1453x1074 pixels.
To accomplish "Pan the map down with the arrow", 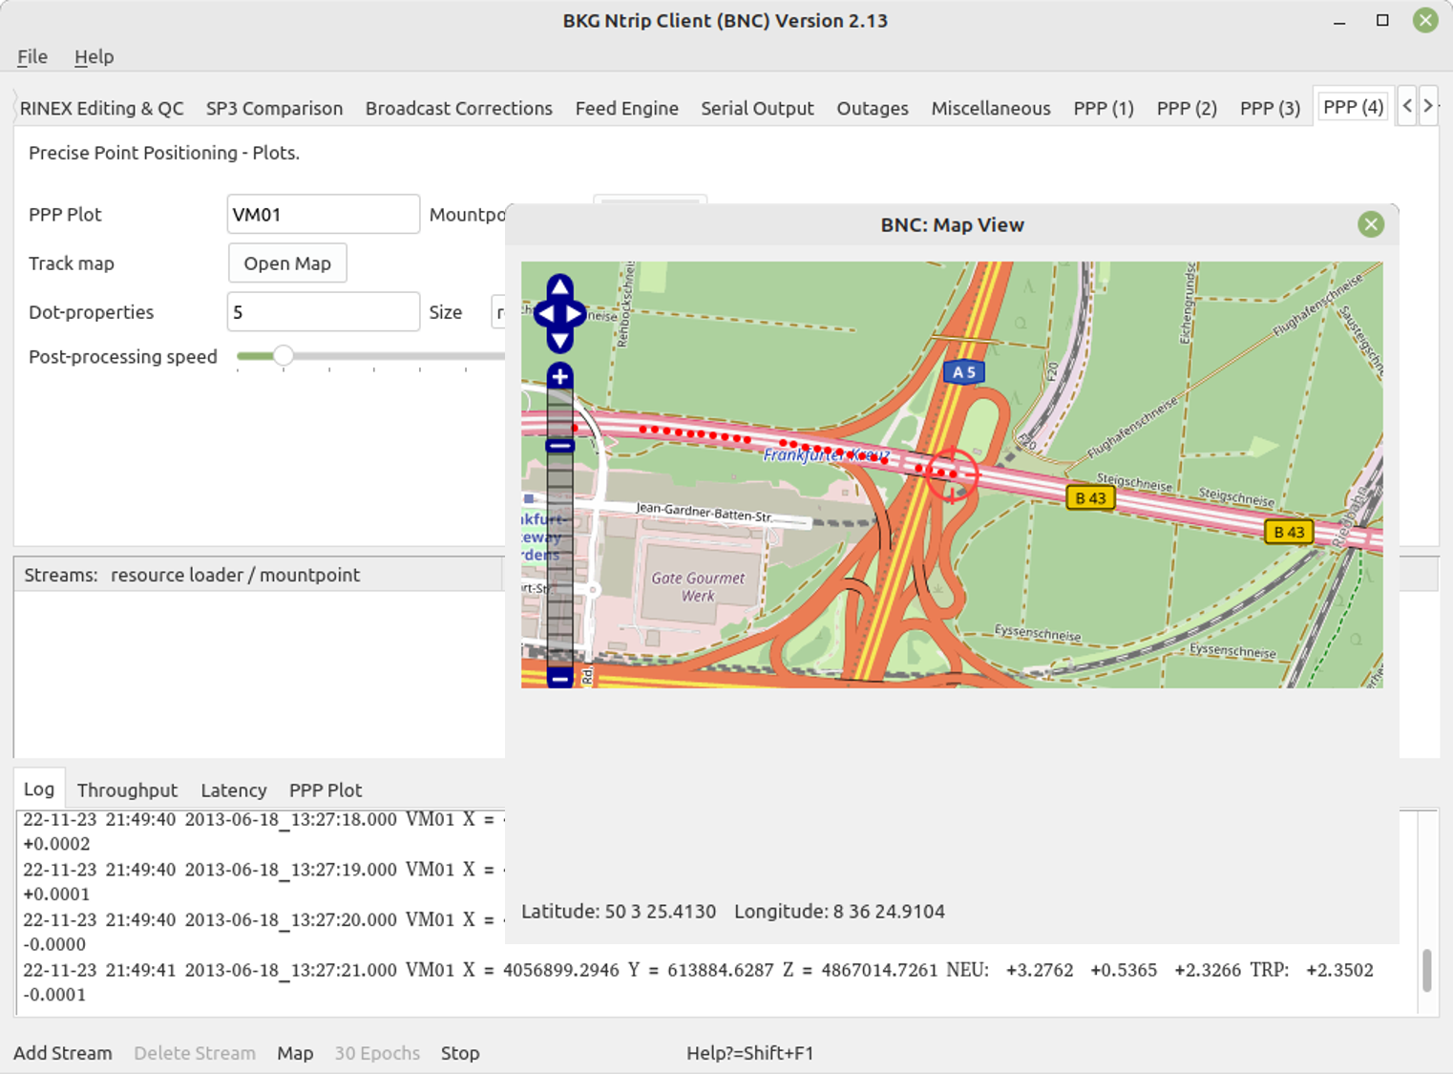I will [559, 340].
